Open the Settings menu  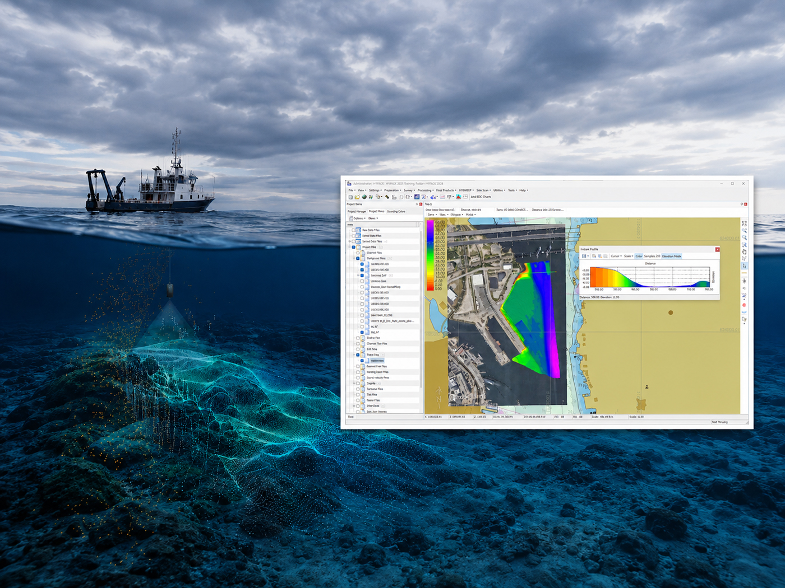pos(375,190)
